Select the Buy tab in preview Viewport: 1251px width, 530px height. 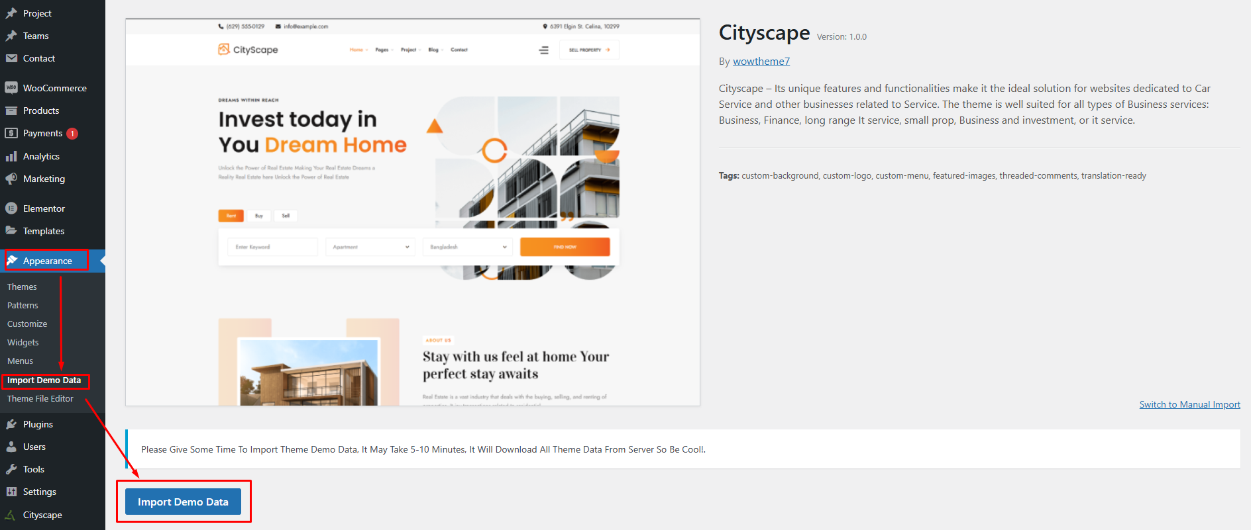[259, 216]
